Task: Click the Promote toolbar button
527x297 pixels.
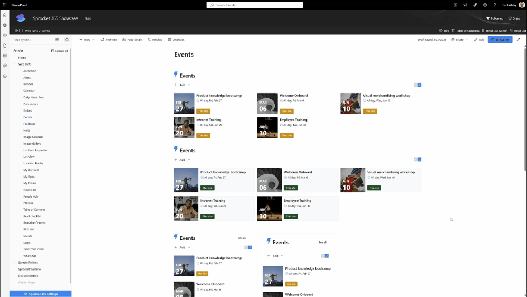Action: point(109,40)
